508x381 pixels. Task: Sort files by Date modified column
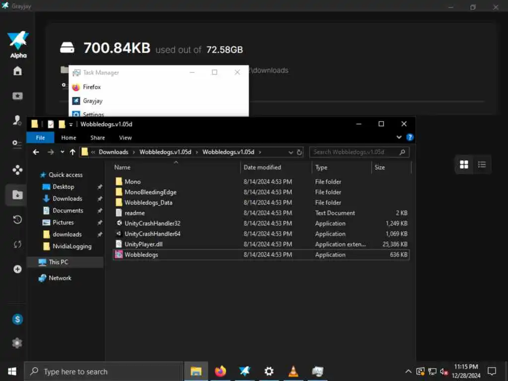[x=262, y=168]
